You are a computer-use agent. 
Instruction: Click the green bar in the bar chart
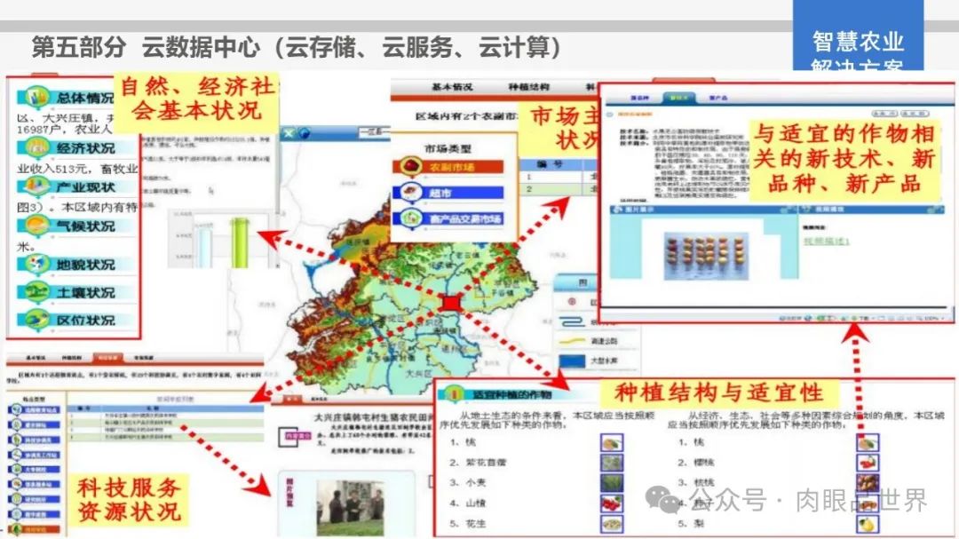(x=240, y=243)
